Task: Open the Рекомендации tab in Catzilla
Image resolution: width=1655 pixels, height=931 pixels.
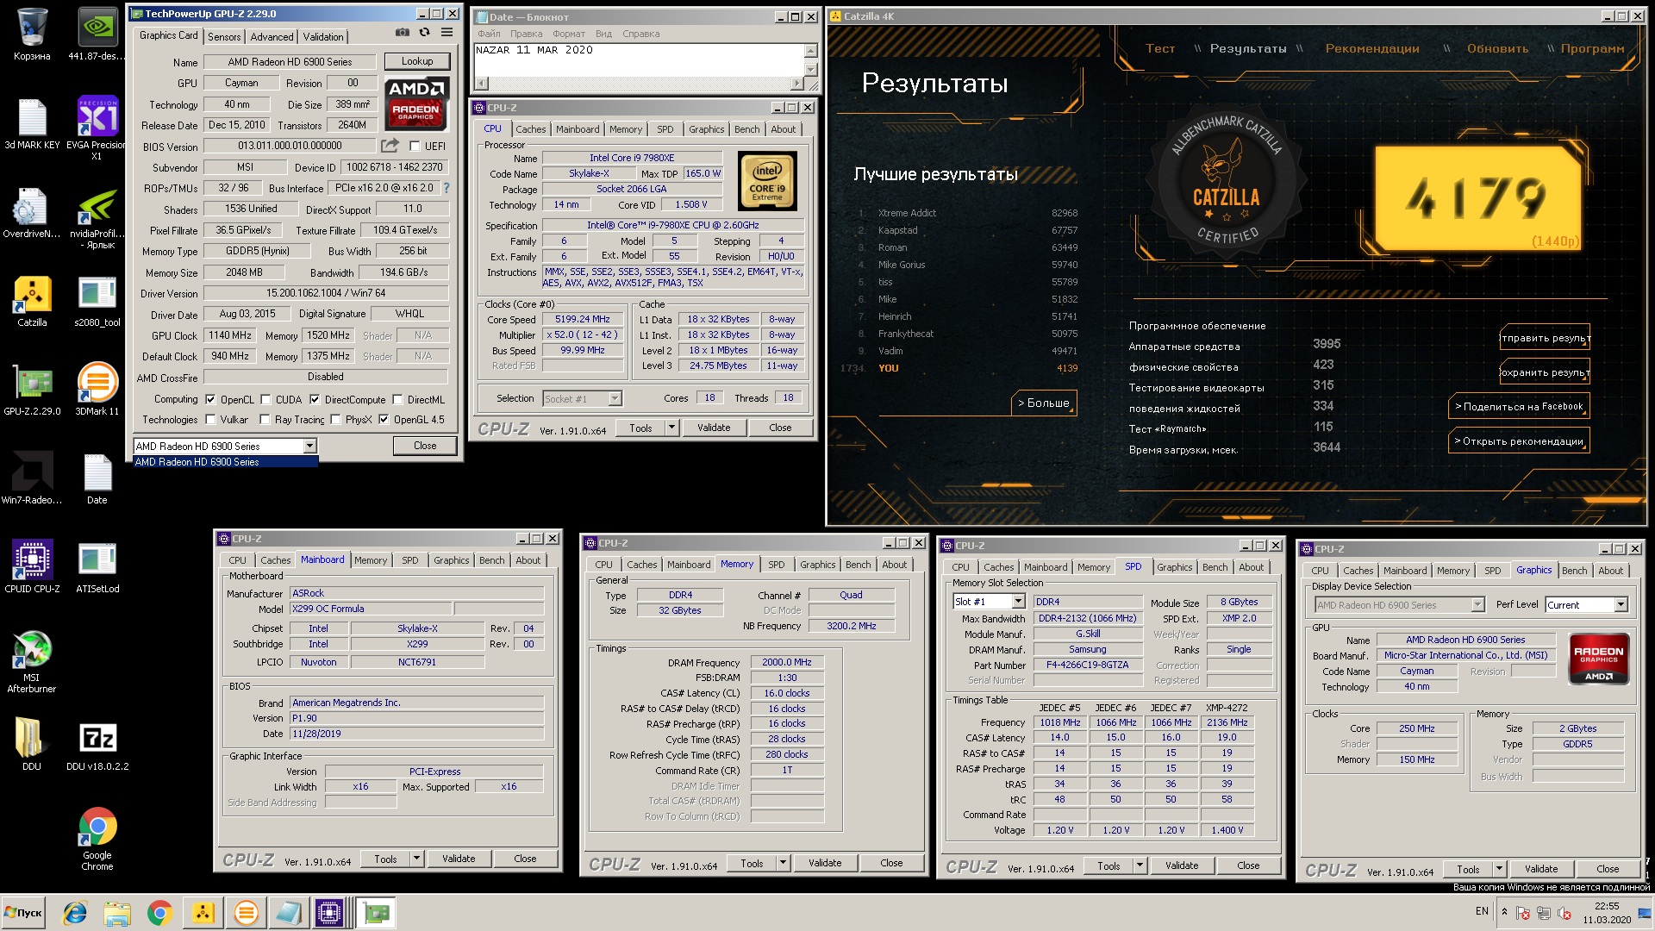Action: coord(1372,48)
